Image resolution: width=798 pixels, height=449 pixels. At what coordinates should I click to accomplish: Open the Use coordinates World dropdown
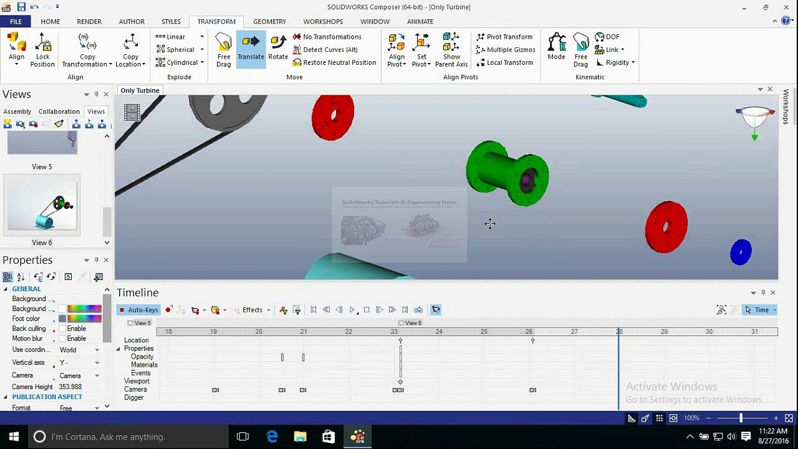[97, 350]
